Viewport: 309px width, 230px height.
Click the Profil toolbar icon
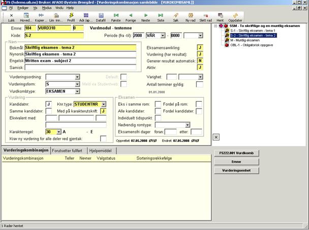click(x=71, y=17)
